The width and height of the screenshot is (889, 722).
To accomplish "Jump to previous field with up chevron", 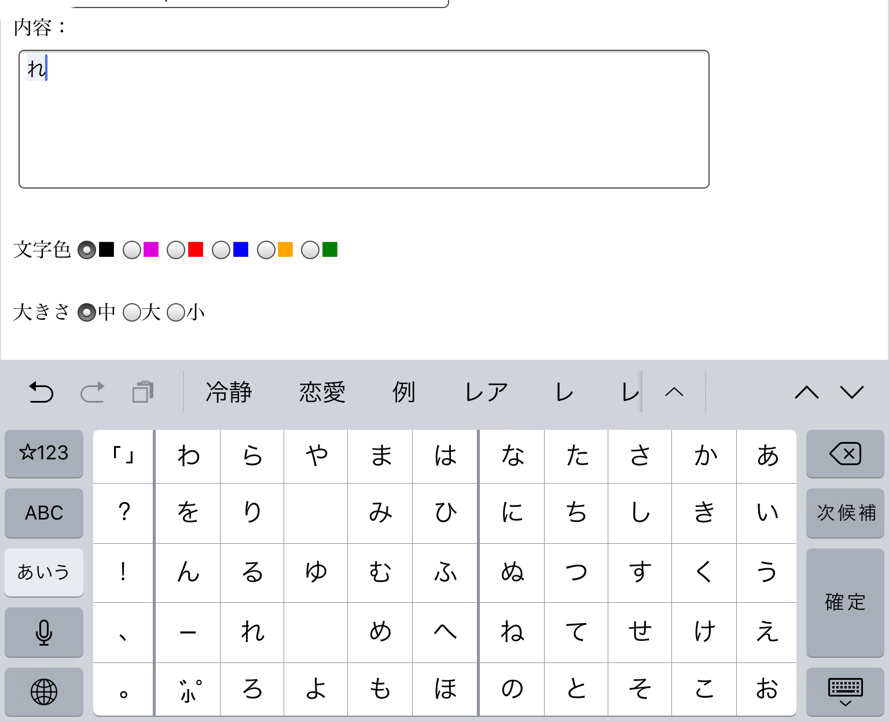I will [807, 392].
